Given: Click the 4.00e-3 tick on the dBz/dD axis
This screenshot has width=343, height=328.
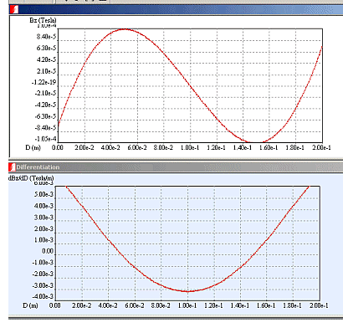Looking at the screenshot, I should 44,206.
